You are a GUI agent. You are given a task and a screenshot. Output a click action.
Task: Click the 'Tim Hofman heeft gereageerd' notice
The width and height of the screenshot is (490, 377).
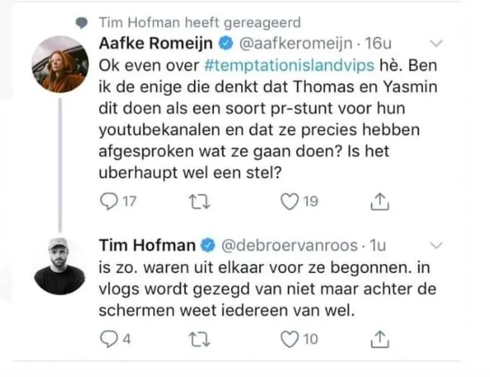pos(199,23)
